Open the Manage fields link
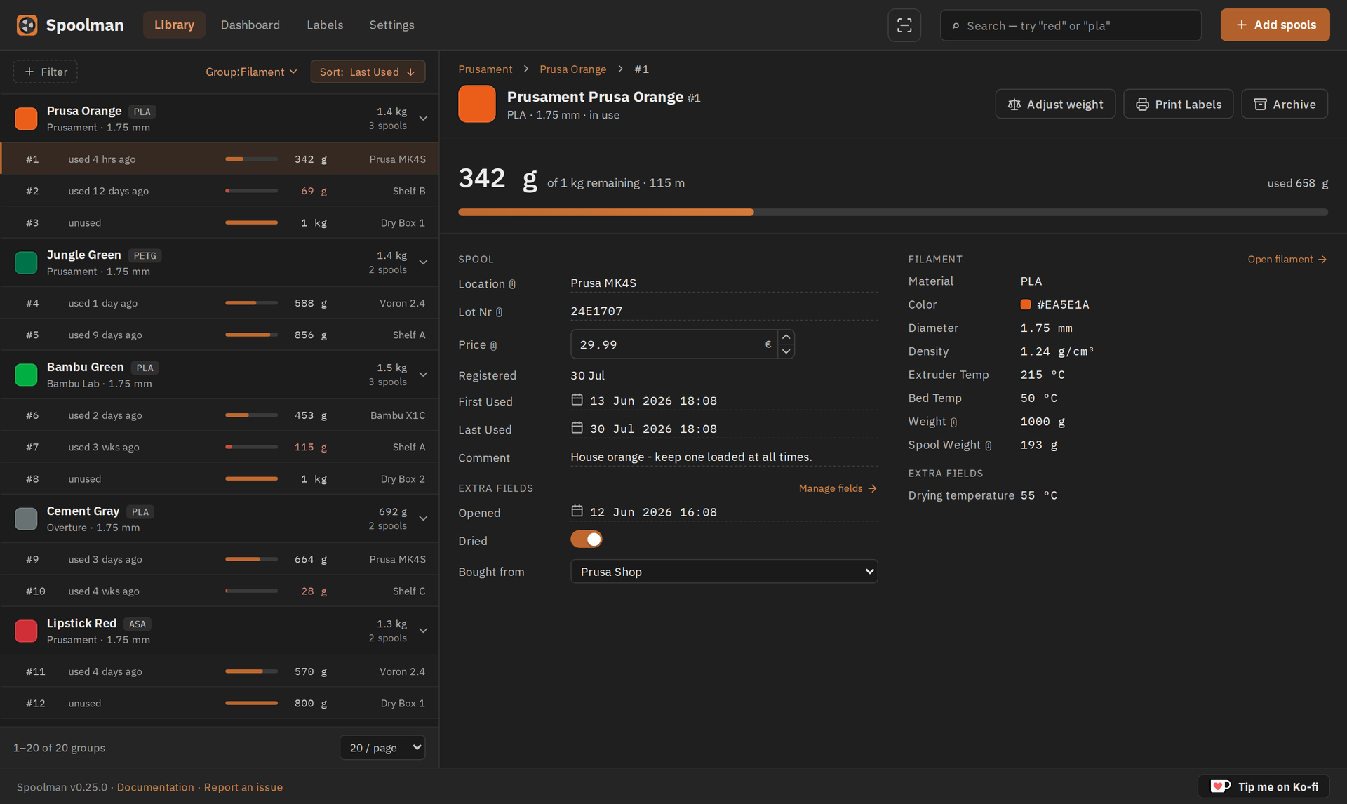1347x804 pixels. [838, 488]
